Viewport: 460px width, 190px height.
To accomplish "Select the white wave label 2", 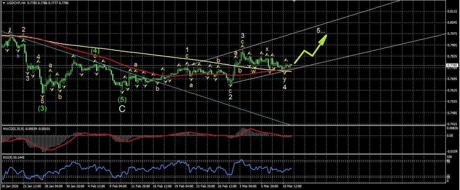I will pyautogui.click(x=230, y=97).
